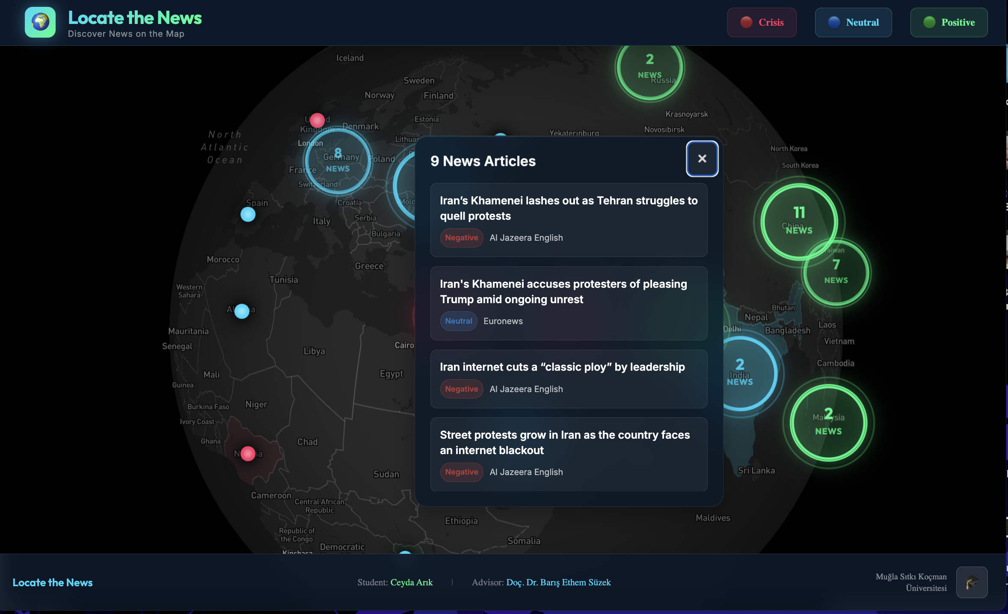Close the 9 News Articles popup
This screenshot has width=1008, height=614.
click(702, 159)
